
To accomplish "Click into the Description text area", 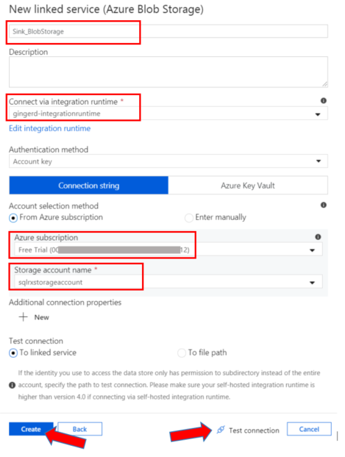I will click(x=168, y=72).
